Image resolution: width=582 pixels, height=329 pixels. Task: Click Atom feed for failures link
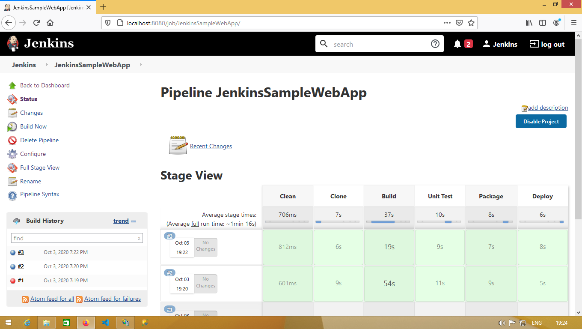(x=113, y=299)
